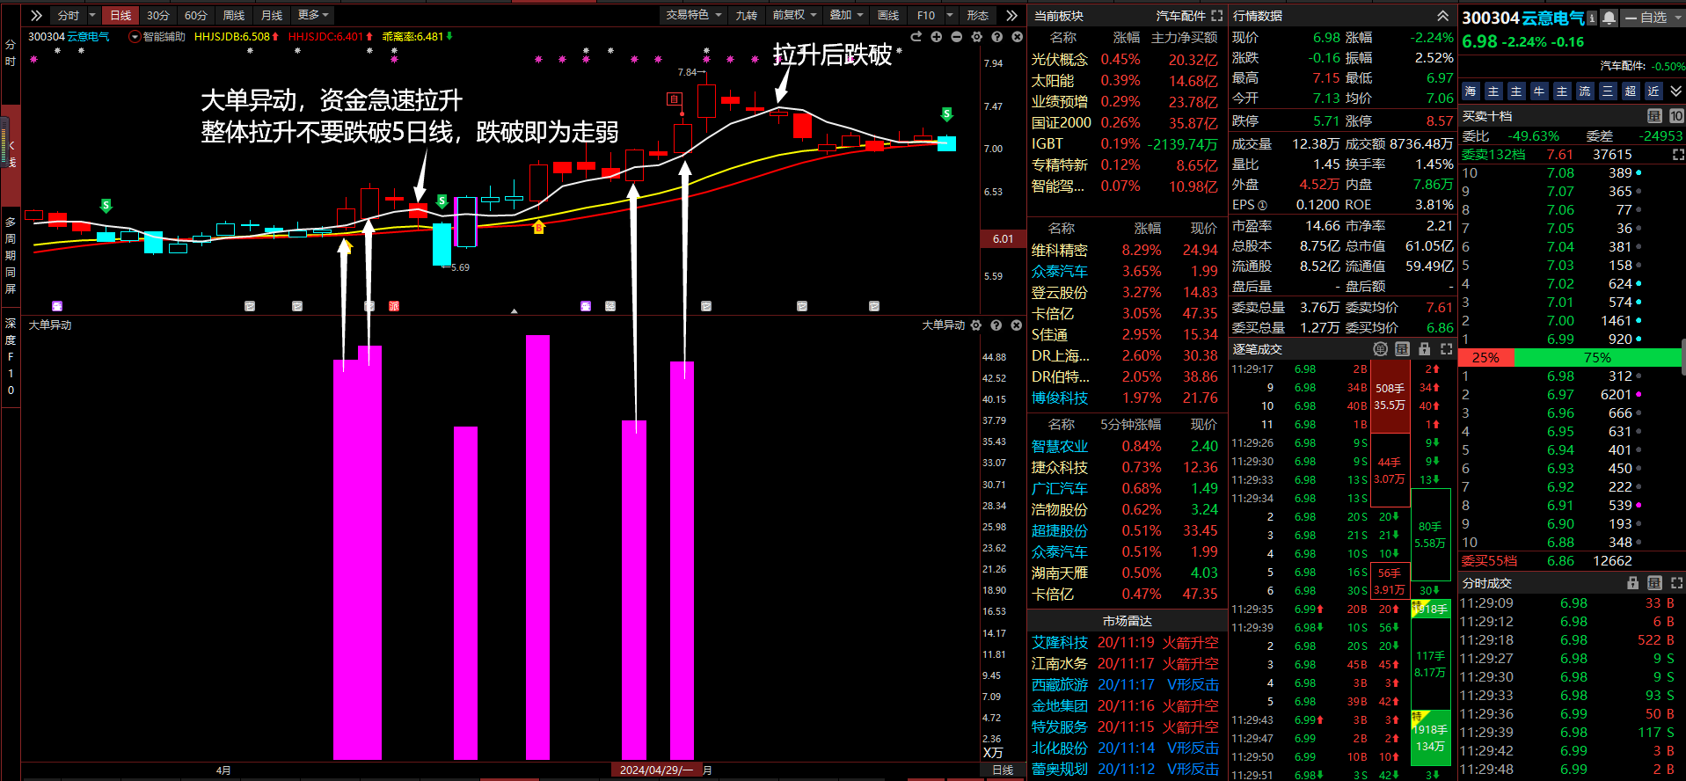Set a price alert with bell icon
1686x781 pixels.
coord(1609,18)
